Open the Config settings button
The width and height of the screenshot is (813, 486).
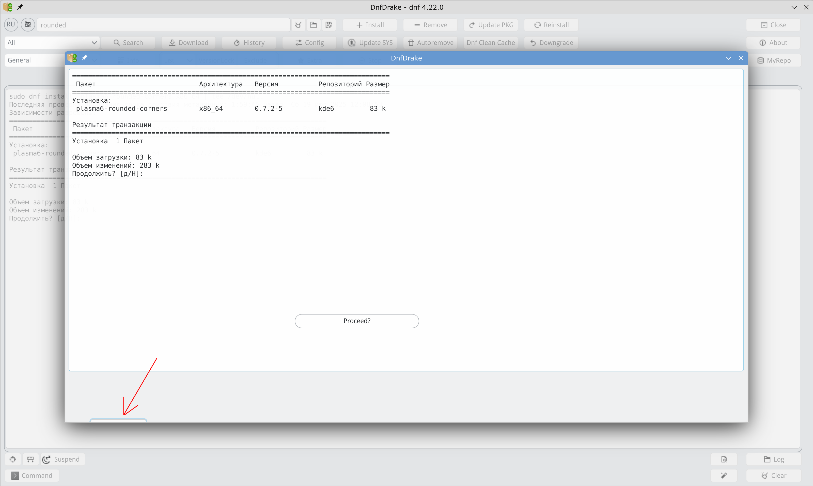click(309, 43)
